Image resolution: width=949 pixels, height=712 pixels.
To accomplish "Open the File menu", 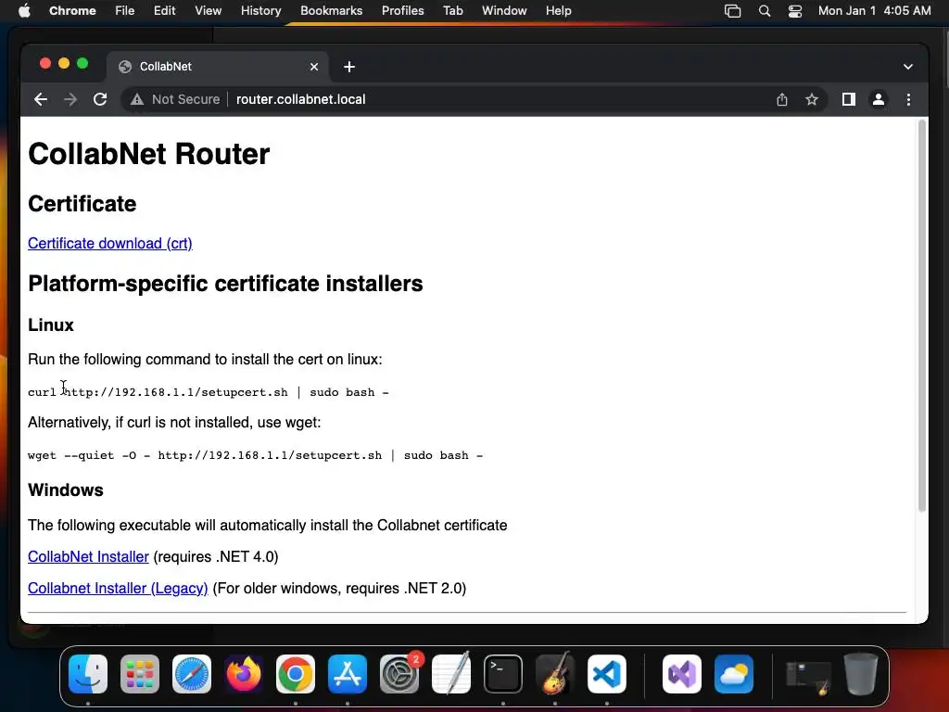I will click(x=125, y=11).
